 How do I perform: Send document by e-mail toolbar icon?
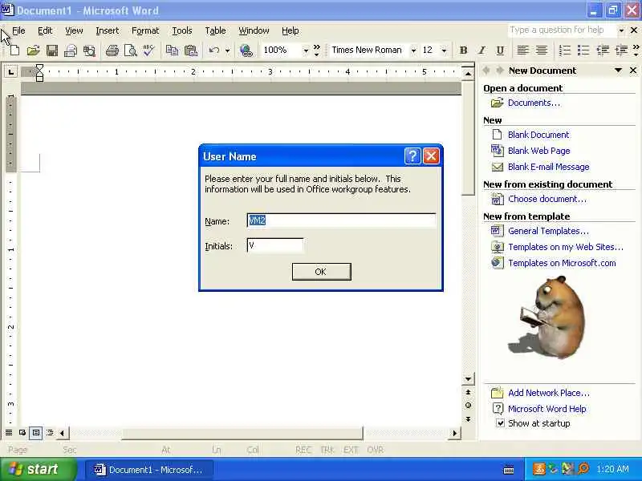pyautogui.click(x=71, y=51)
